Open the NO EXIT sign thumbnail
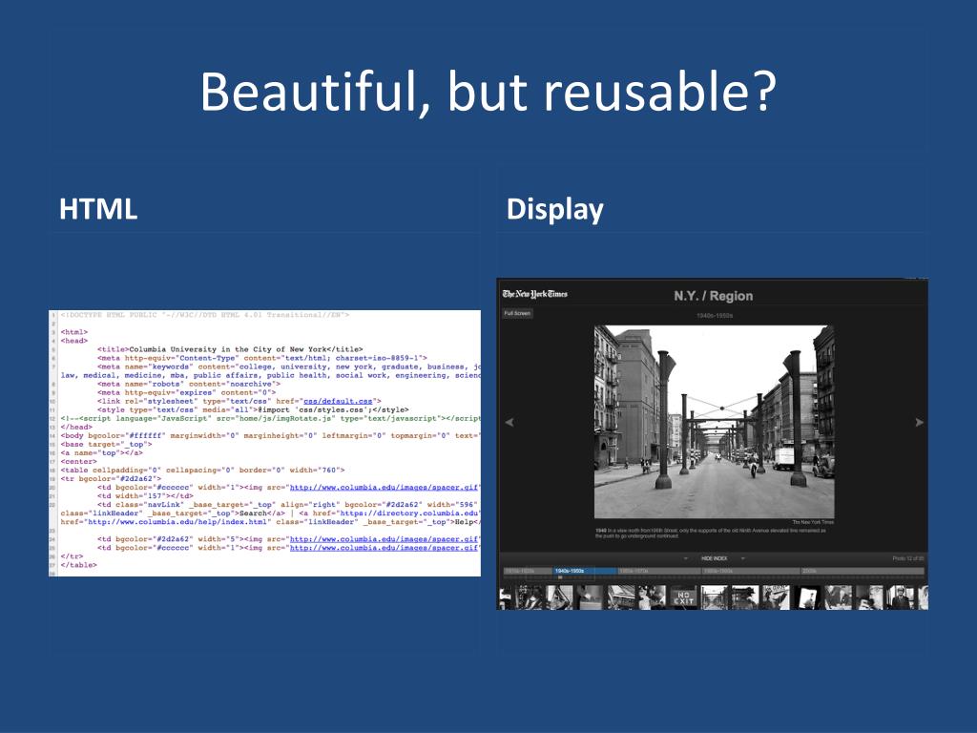The height and width of the screenshot is (733, 977). pos(683,597)
